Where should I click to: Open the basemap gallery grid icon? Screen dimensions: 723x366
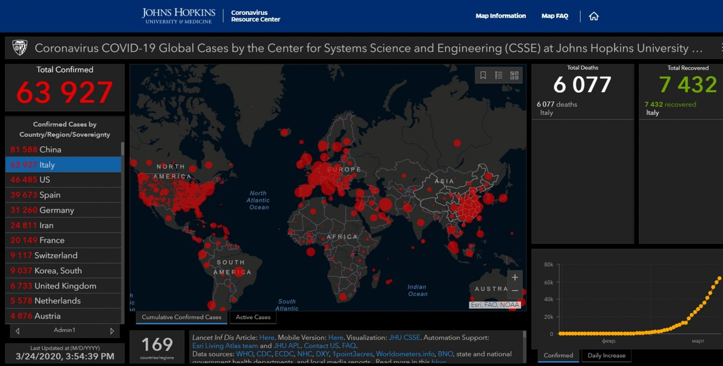click(x=515, y=75)
